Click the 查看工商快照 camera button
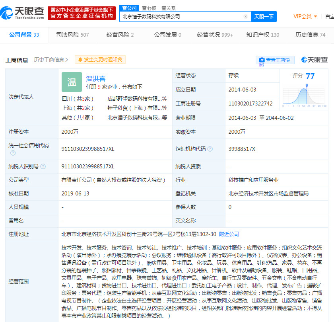The height and width of the screenshot is (322, 334). pos(275,60)
